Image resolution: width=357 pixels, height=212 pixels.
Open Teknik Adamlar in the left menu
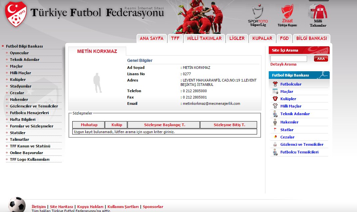(25, 60)
